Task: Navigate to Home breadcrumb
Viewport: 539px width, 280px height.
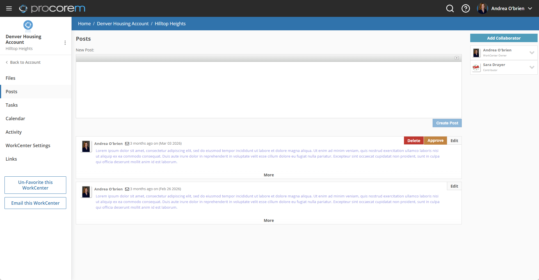Action: [84, 24]
